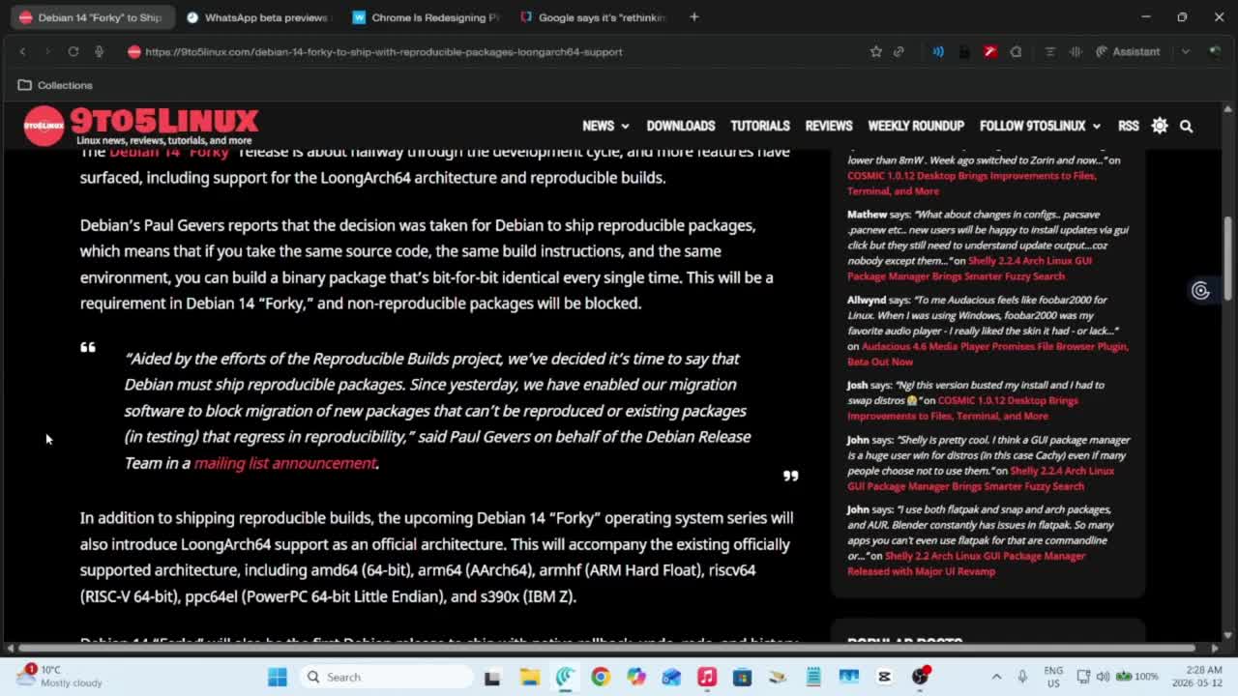Click the blue sound-wave extension icon
The image size is (1238, 696).
938,52
